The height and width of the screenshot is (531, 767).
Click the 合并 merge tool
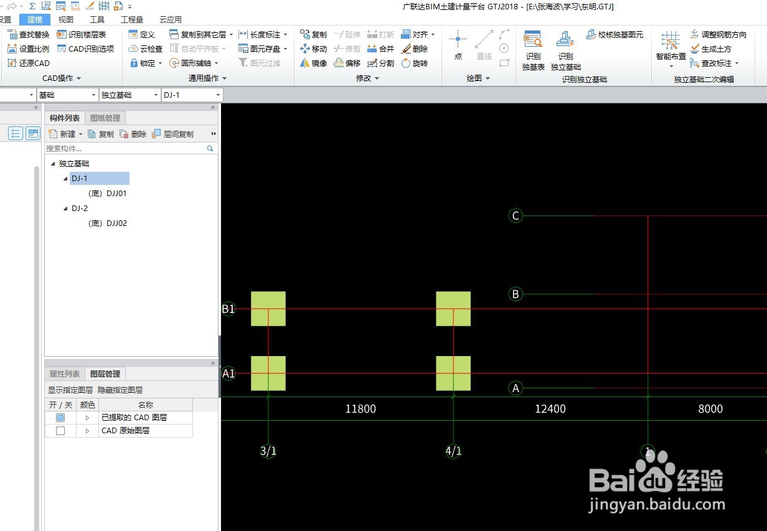[x=381, y=49]
